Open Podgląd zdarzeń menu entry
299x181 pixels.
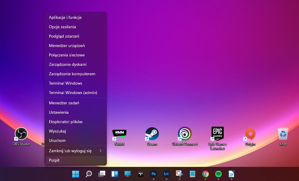75,36
